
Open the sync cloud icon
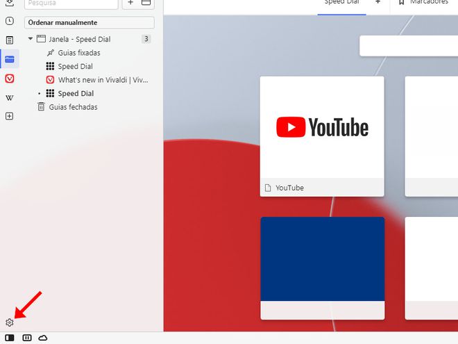pos(43,338)
